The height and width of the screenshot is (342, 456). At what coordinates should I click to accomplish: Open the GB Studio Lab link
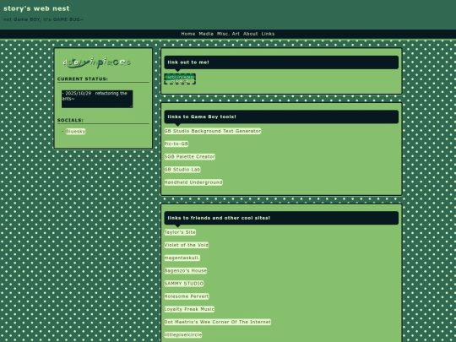(x=182, y=170)
